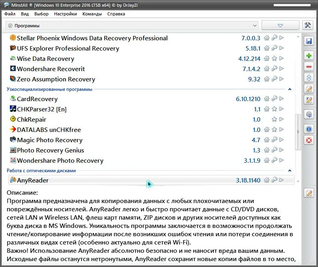This screenshot has width=318, height=267.
Task: Click version 4.12.214 of Wise Data Recovery
Action: [x=249, y=58]
